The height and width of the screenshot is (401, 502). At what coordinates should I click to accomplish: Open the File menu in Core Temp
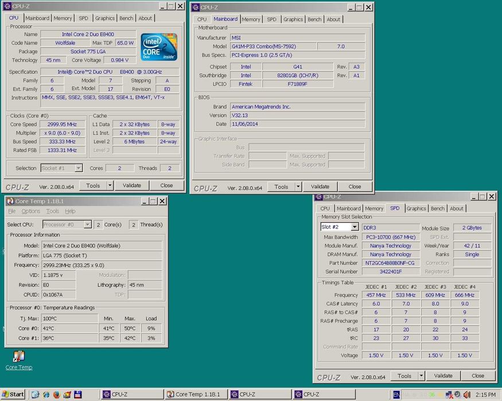tap(11, 211)
